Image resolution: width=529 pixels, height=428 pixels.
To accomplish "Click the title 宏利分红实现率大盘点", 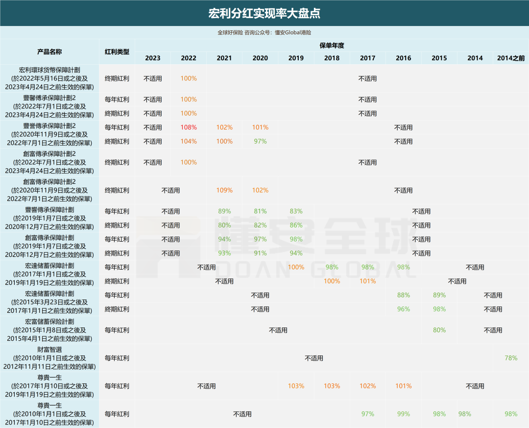I will click(x=264, y=13).
